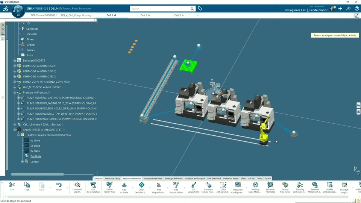The width and height of the screenshot is (361, 203).
Task: Click the Cut tool
Action: click(x=12, y=186)
